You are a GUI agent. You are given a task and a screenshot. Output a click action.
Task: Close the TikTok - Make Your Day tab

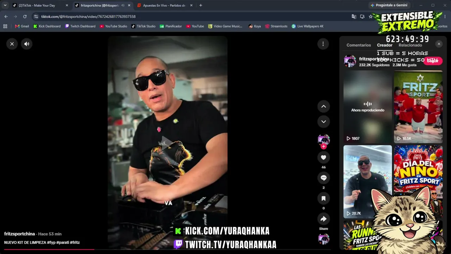click(67, 5)
